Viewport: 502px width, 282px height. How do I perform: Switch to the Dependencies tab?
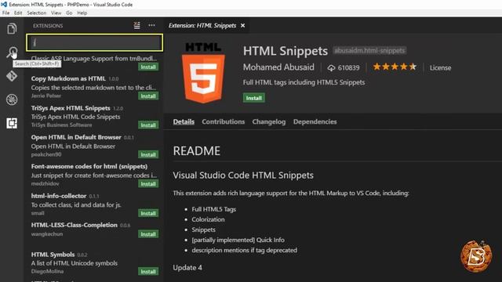pyautogui.click(x=315, y=122)
